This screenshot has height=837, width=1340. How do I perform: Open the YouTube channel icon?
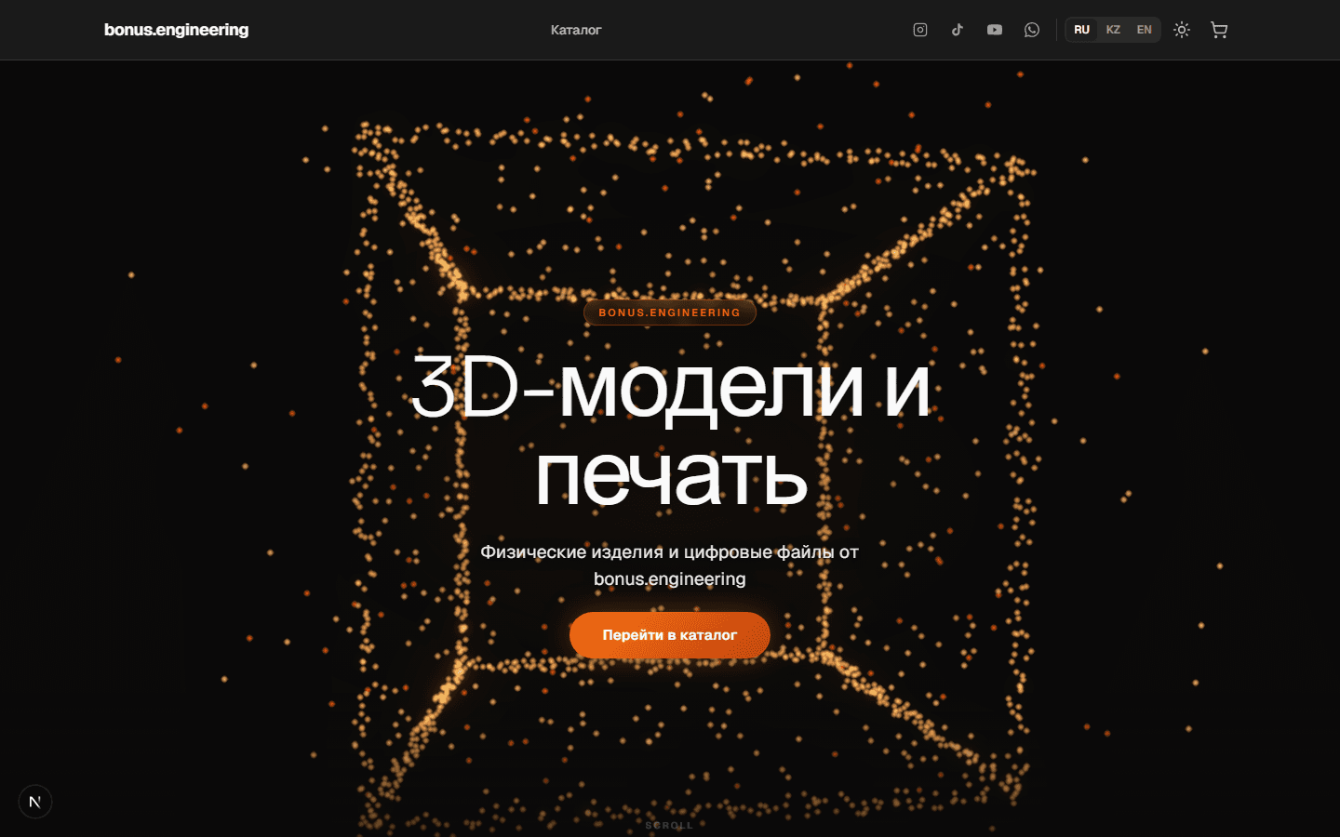(x=995, y=30)
